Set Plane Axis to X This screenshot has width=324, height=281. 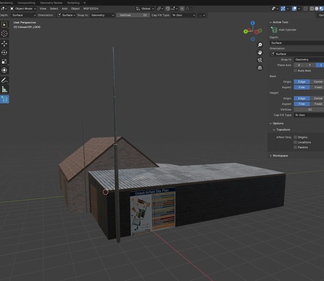299,65
